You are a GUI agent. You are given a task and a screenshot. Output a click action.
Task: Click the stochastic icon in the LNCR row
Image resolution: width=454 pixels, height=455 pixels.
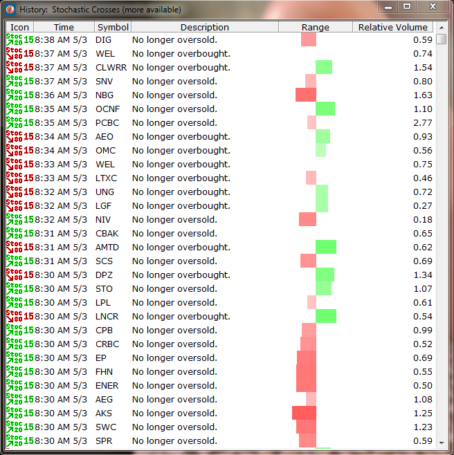pyautogui.click(x=19, y=316)
